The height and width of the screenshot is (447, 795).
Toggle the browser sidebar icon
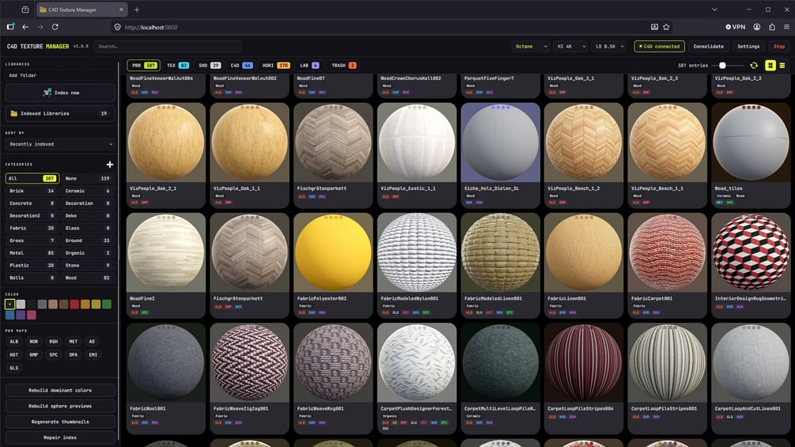(x=10, y=27)
